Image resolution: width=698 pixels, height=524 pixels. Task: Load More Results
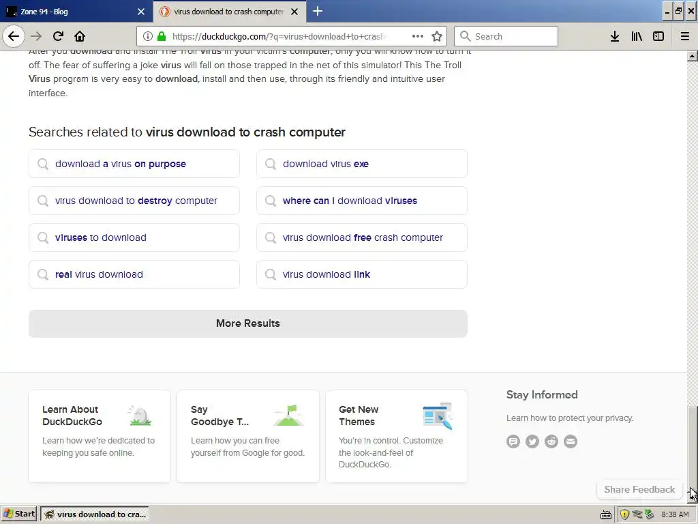coord(248,323)
